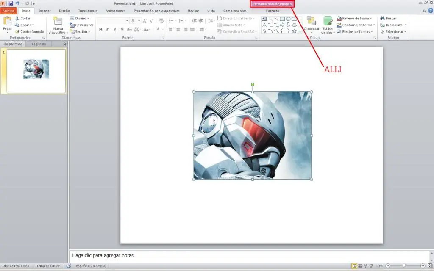Open the Sección dropdown

tap(80, 31)
